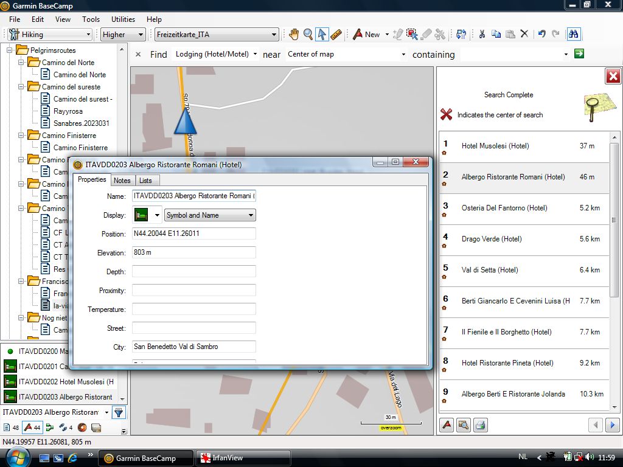623x467 pixels.
Task: Click the green search arrow button
Action: [579, 54]
